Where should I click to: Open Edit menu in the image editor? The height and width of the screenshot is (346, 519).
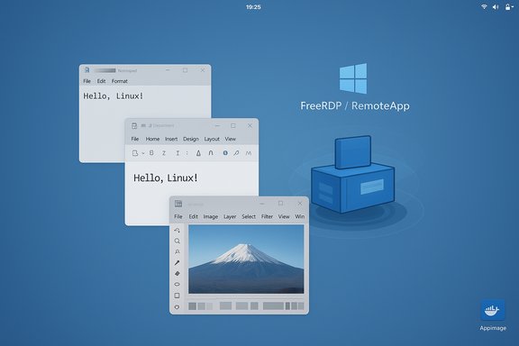pos(194,216)
